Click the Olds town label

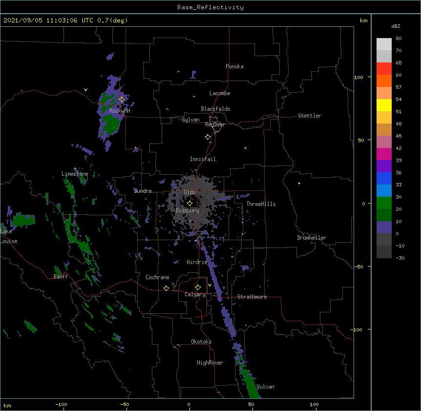click(x=189, y=192)
